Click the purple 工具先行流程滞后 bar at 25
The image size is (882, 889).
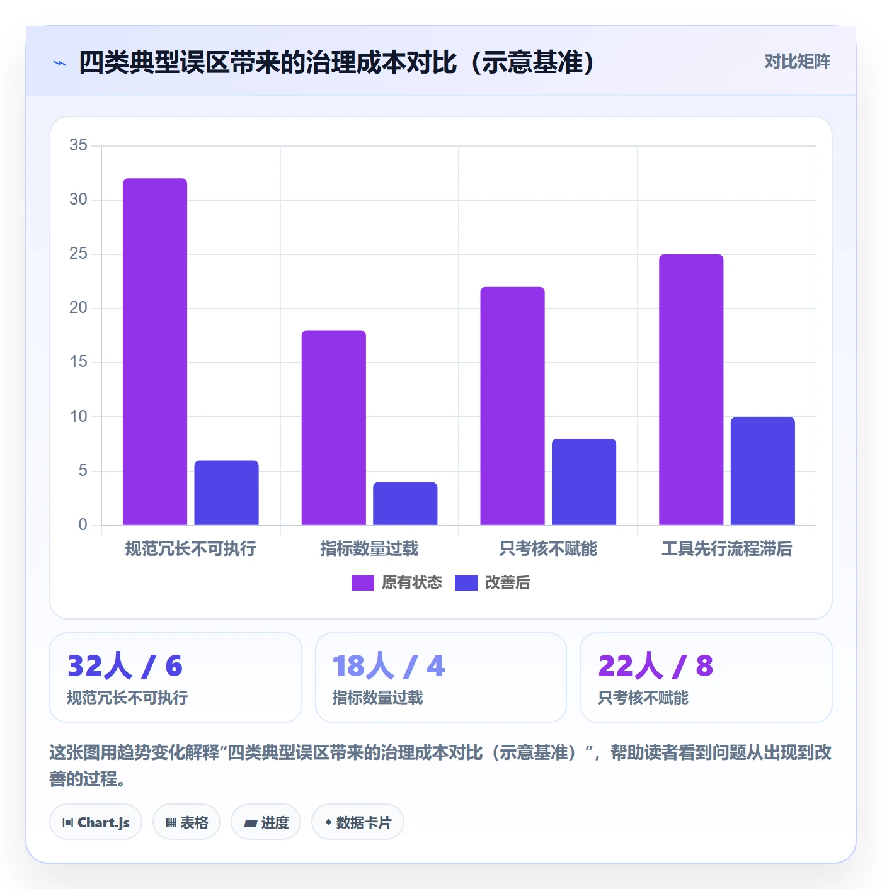point(691,390)
